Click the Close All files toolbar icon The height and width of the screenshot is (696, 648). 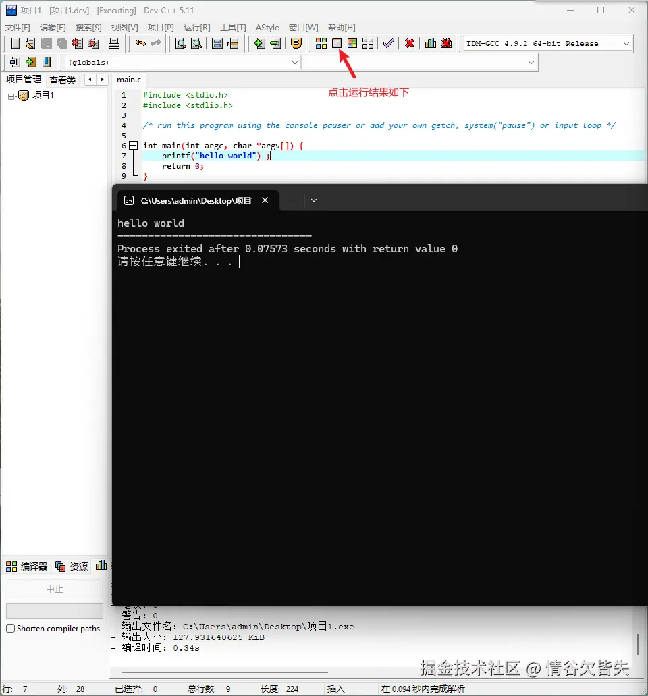[93, 43]
